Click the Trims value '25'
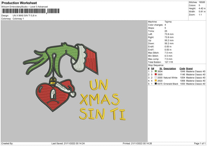Viewport: 207px width, 146px height. point(166,31)
